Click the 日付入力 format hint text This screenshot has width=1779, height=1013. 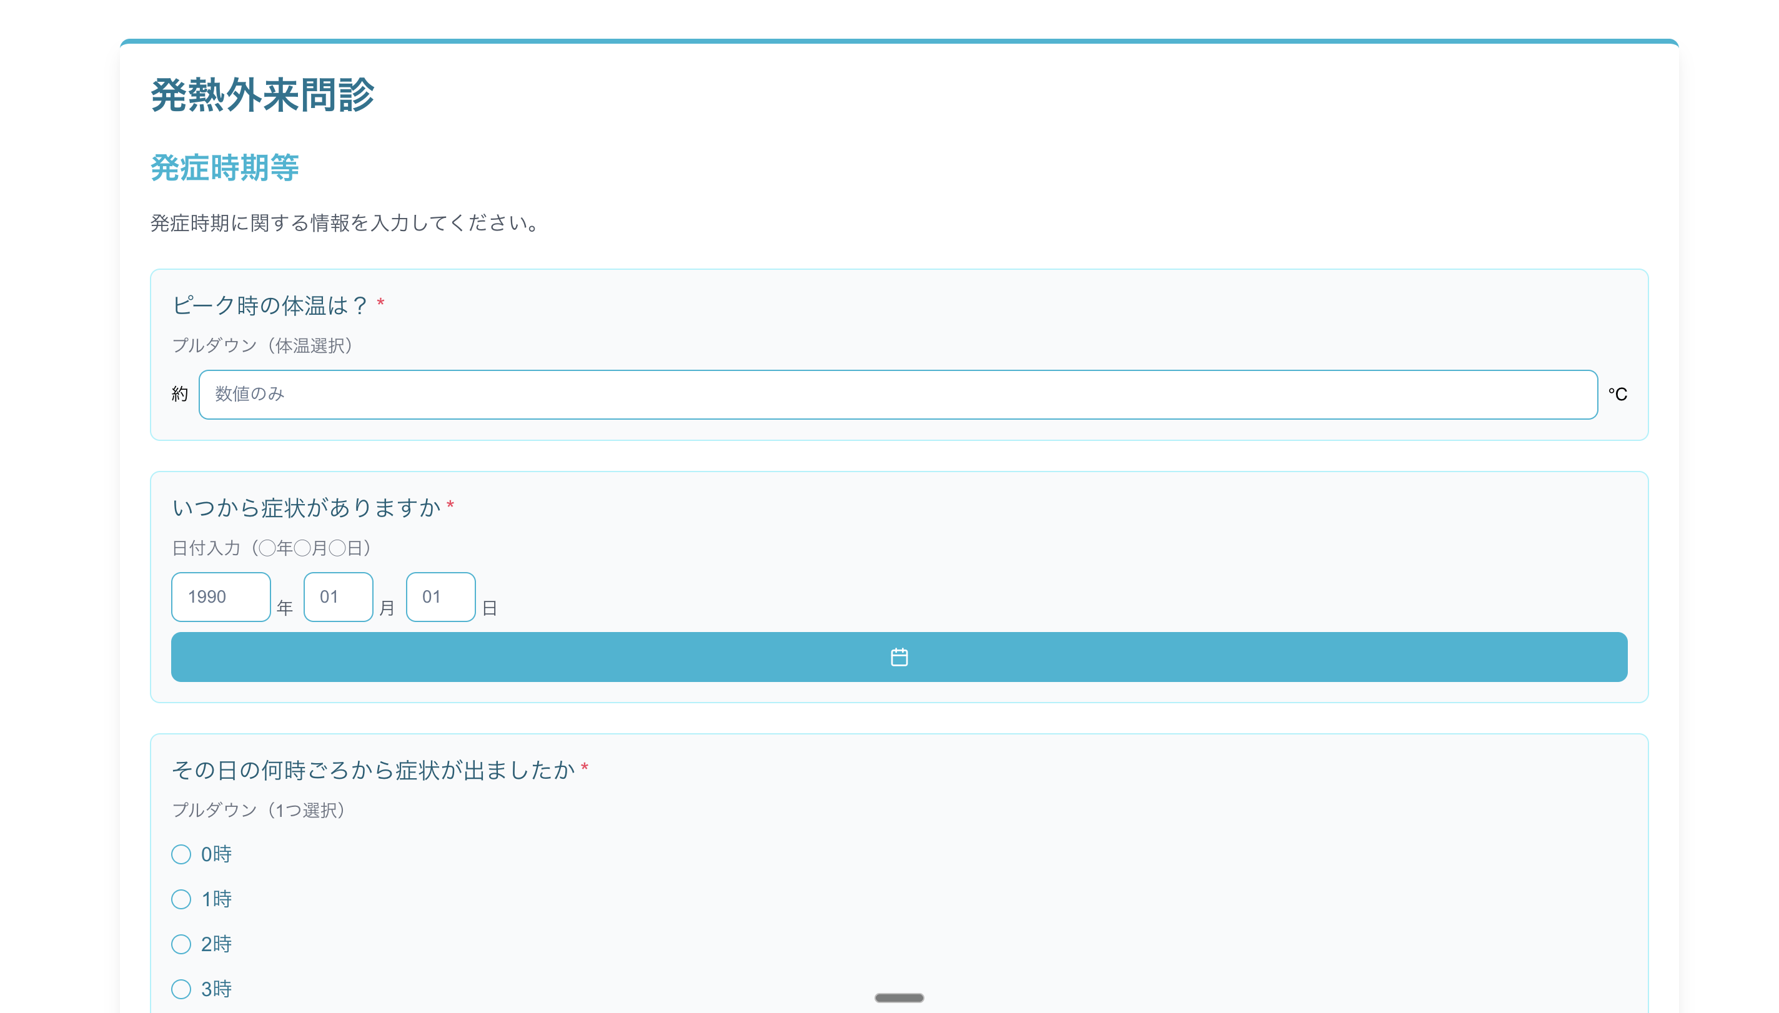pos(272,548)
